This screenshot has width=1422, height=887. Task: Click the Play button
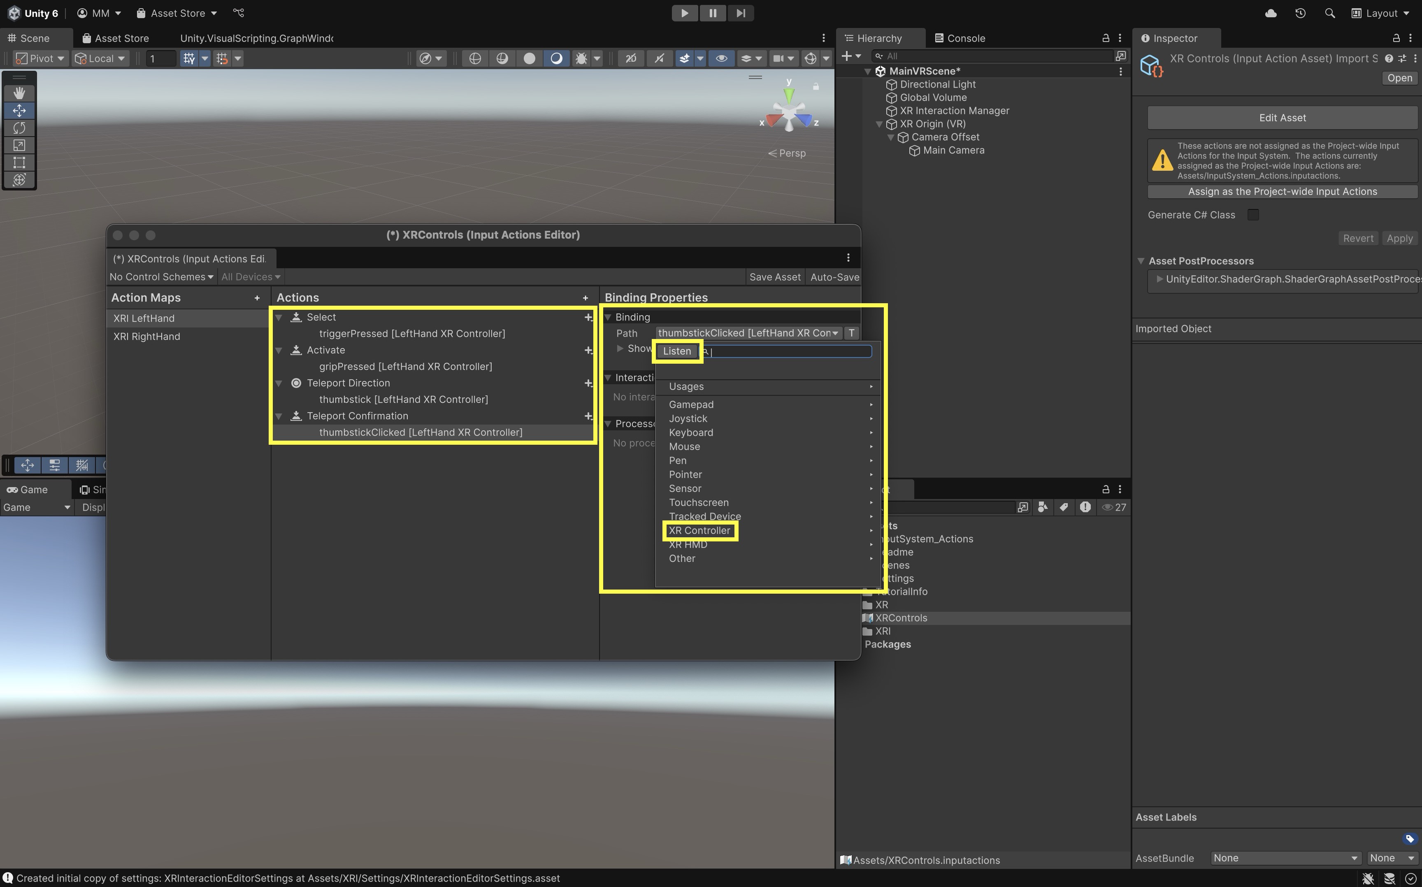684,13
